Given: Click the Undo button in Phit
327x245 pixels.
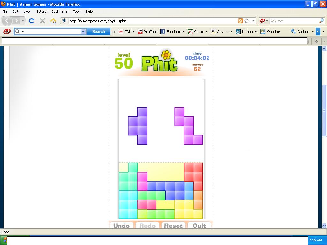Looking at the screenshot, I should 121,225.
